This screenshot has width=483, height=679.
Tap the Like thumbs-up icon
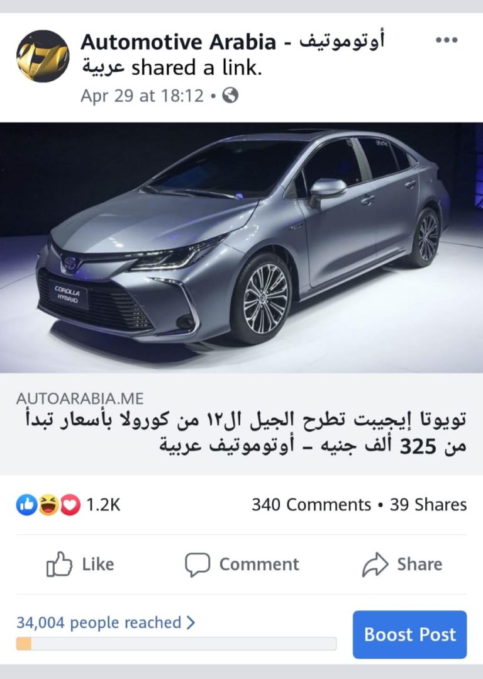(59, 564)
